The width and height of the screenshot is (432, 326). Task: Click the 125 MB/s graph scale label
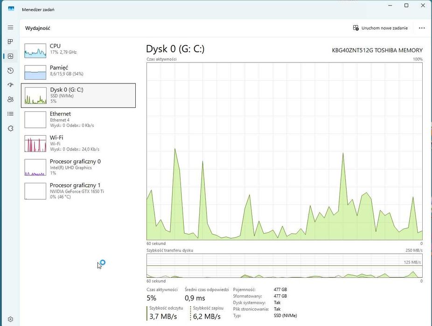(412, 262)
